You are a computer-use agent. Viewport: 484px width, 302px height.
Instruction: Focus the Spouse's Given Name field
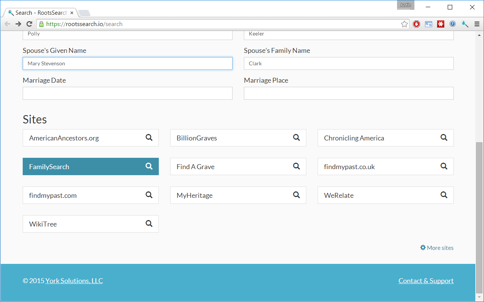point(127,63)
